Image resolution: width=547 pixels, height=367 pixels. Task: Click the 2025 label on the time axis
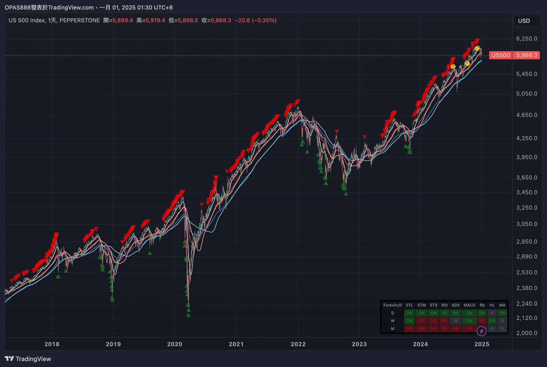pos(482,344)
